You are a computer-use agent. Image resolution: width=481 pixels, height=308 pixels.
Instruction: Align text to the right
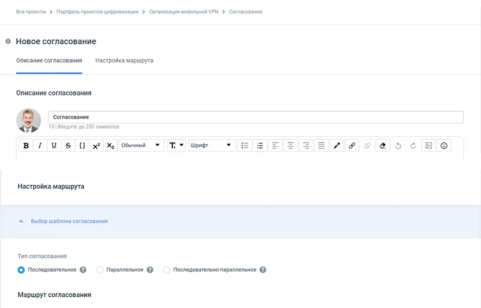306,146
